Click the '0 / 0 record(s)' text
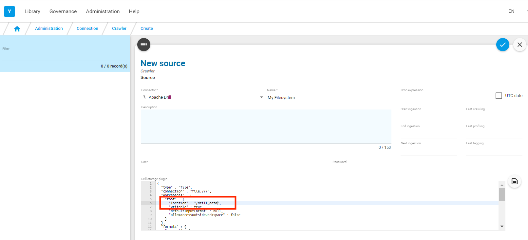 114,66
